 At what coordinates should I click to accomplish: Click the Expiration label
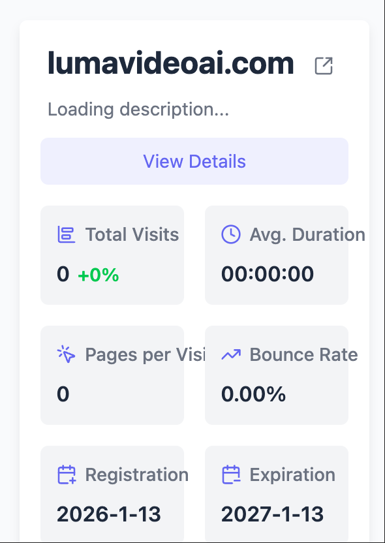[x=292, y=475]
